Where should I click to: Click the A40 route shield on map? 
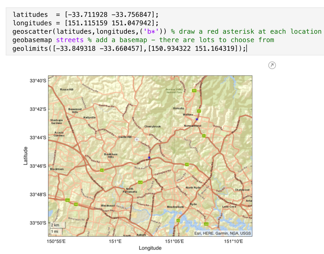206,224
